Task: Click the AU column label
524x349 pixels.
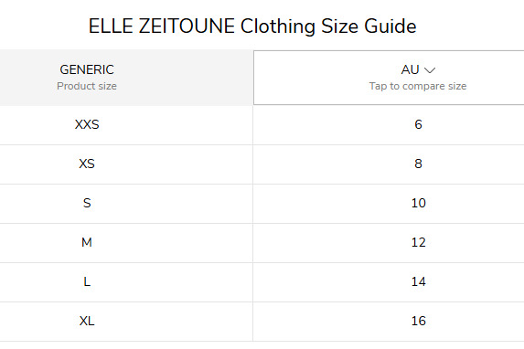Action: point(410,69)
